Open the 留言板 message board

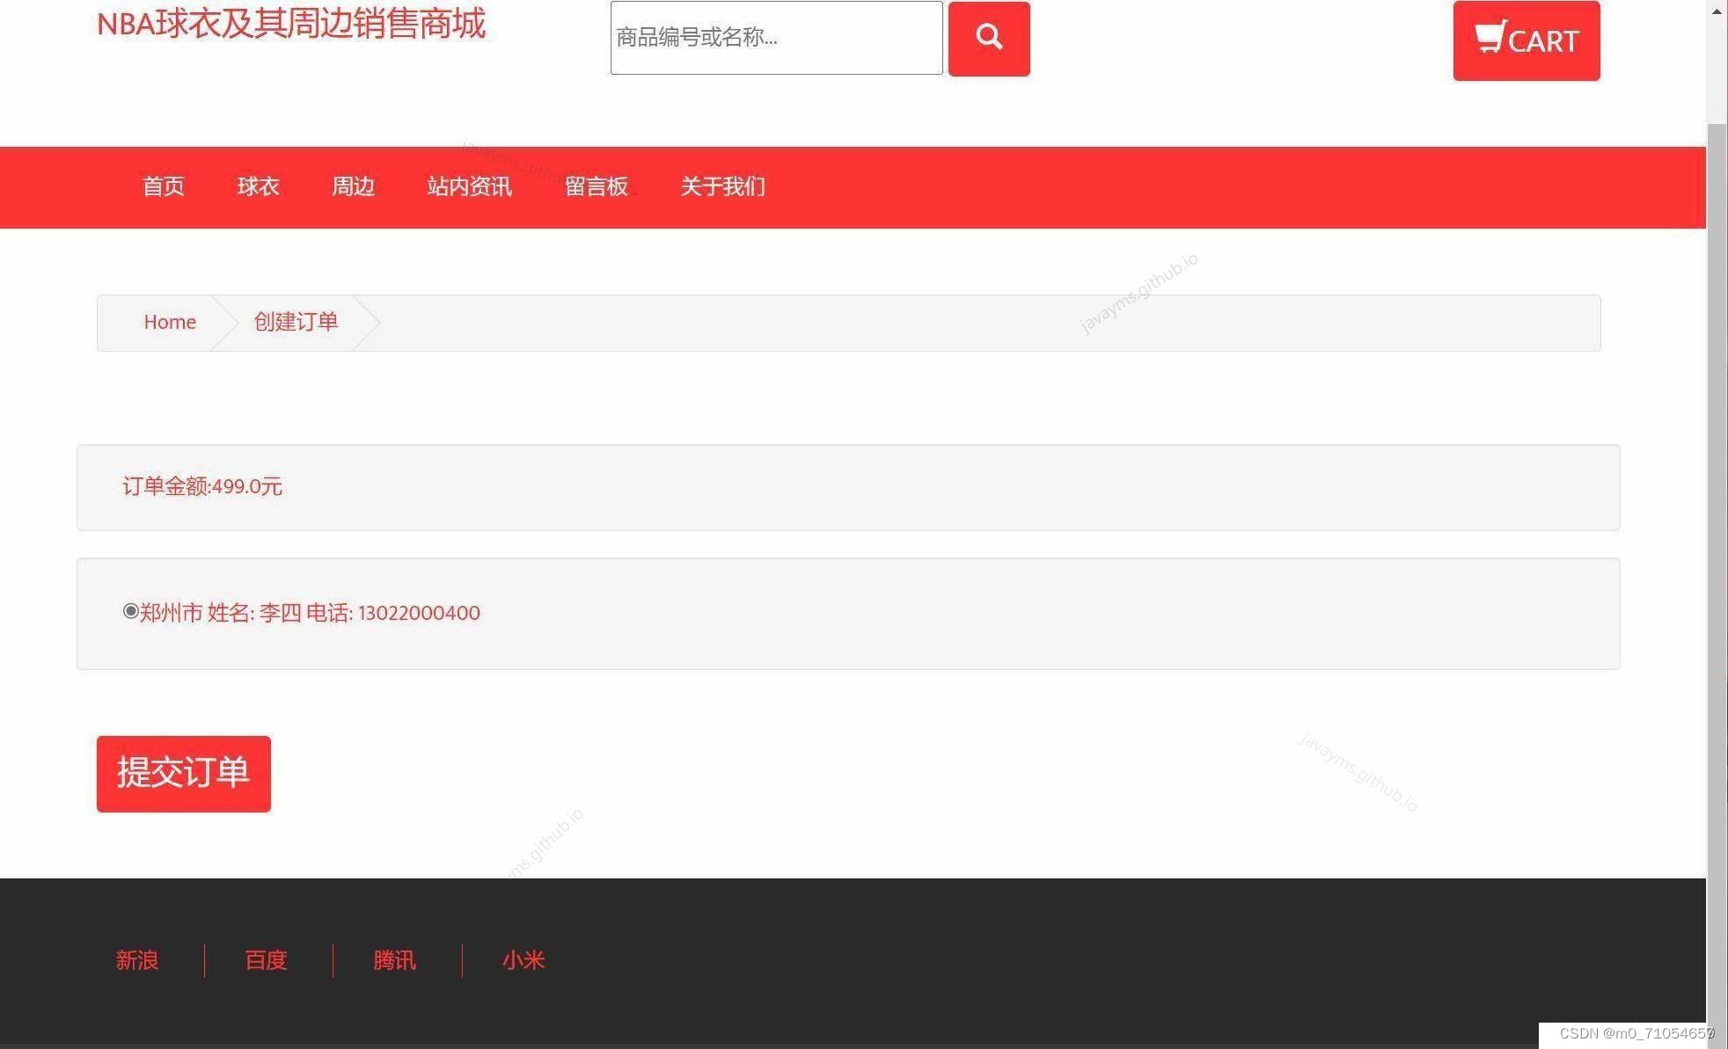(596, 186)
